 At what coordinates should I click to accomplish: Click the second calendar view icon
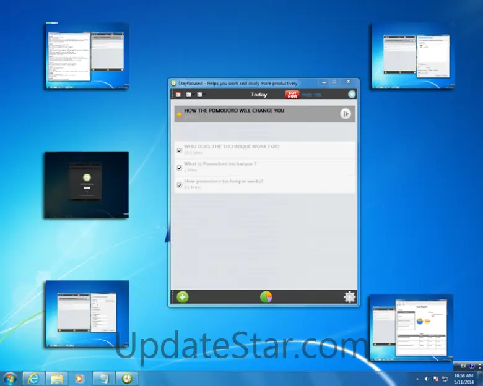[188, 95]
